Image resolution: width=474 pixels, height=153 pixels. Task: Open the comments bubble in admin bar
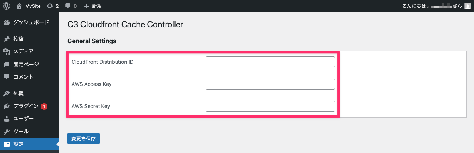(x=67, y=6)
